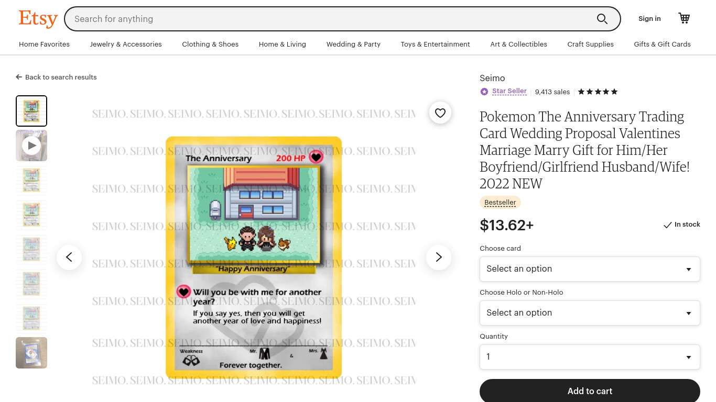Viewport: 716px width, 402px height.
Task: Click the Star Seller link
Action: (x=509, y=91)
